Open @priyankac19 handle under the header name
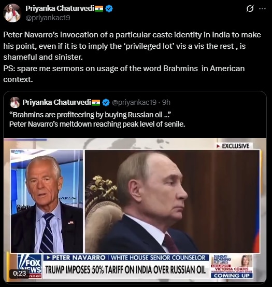 [x=48, y=18]
